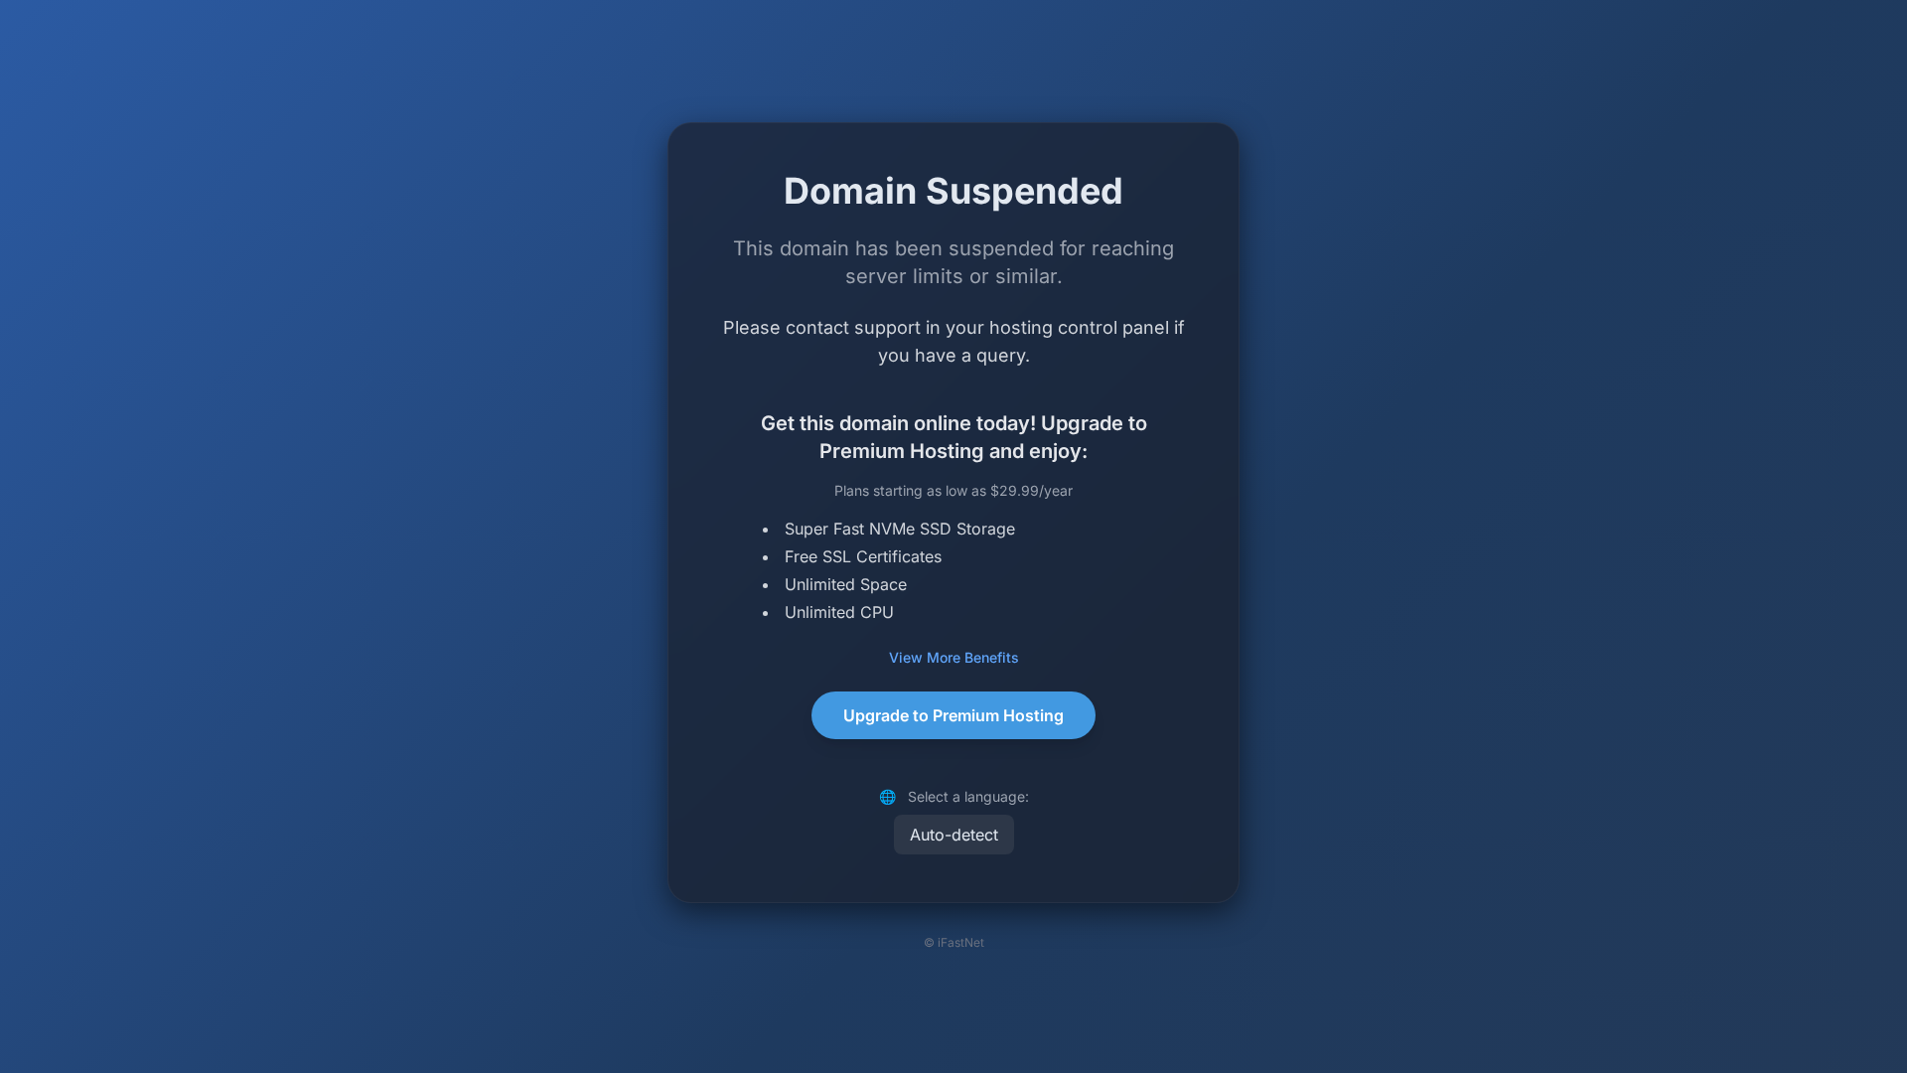Click the Unlimited CPU list item

coord(839,612)
